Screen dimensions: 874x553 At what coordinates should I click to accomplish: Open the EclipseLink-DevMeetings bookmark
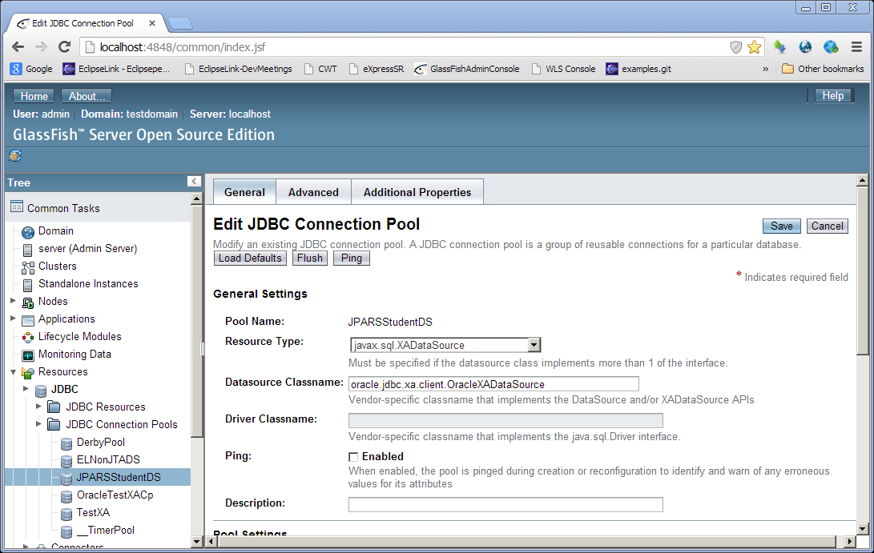(x=239, y=69)
